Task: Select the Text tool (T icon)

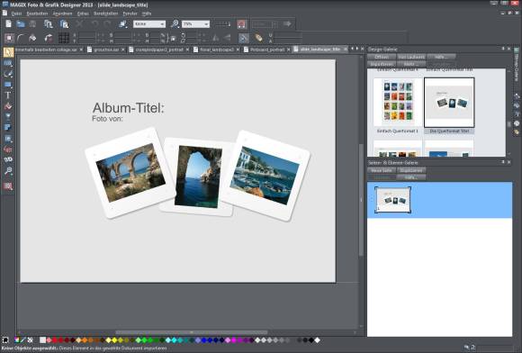Action: coord(8,95)
